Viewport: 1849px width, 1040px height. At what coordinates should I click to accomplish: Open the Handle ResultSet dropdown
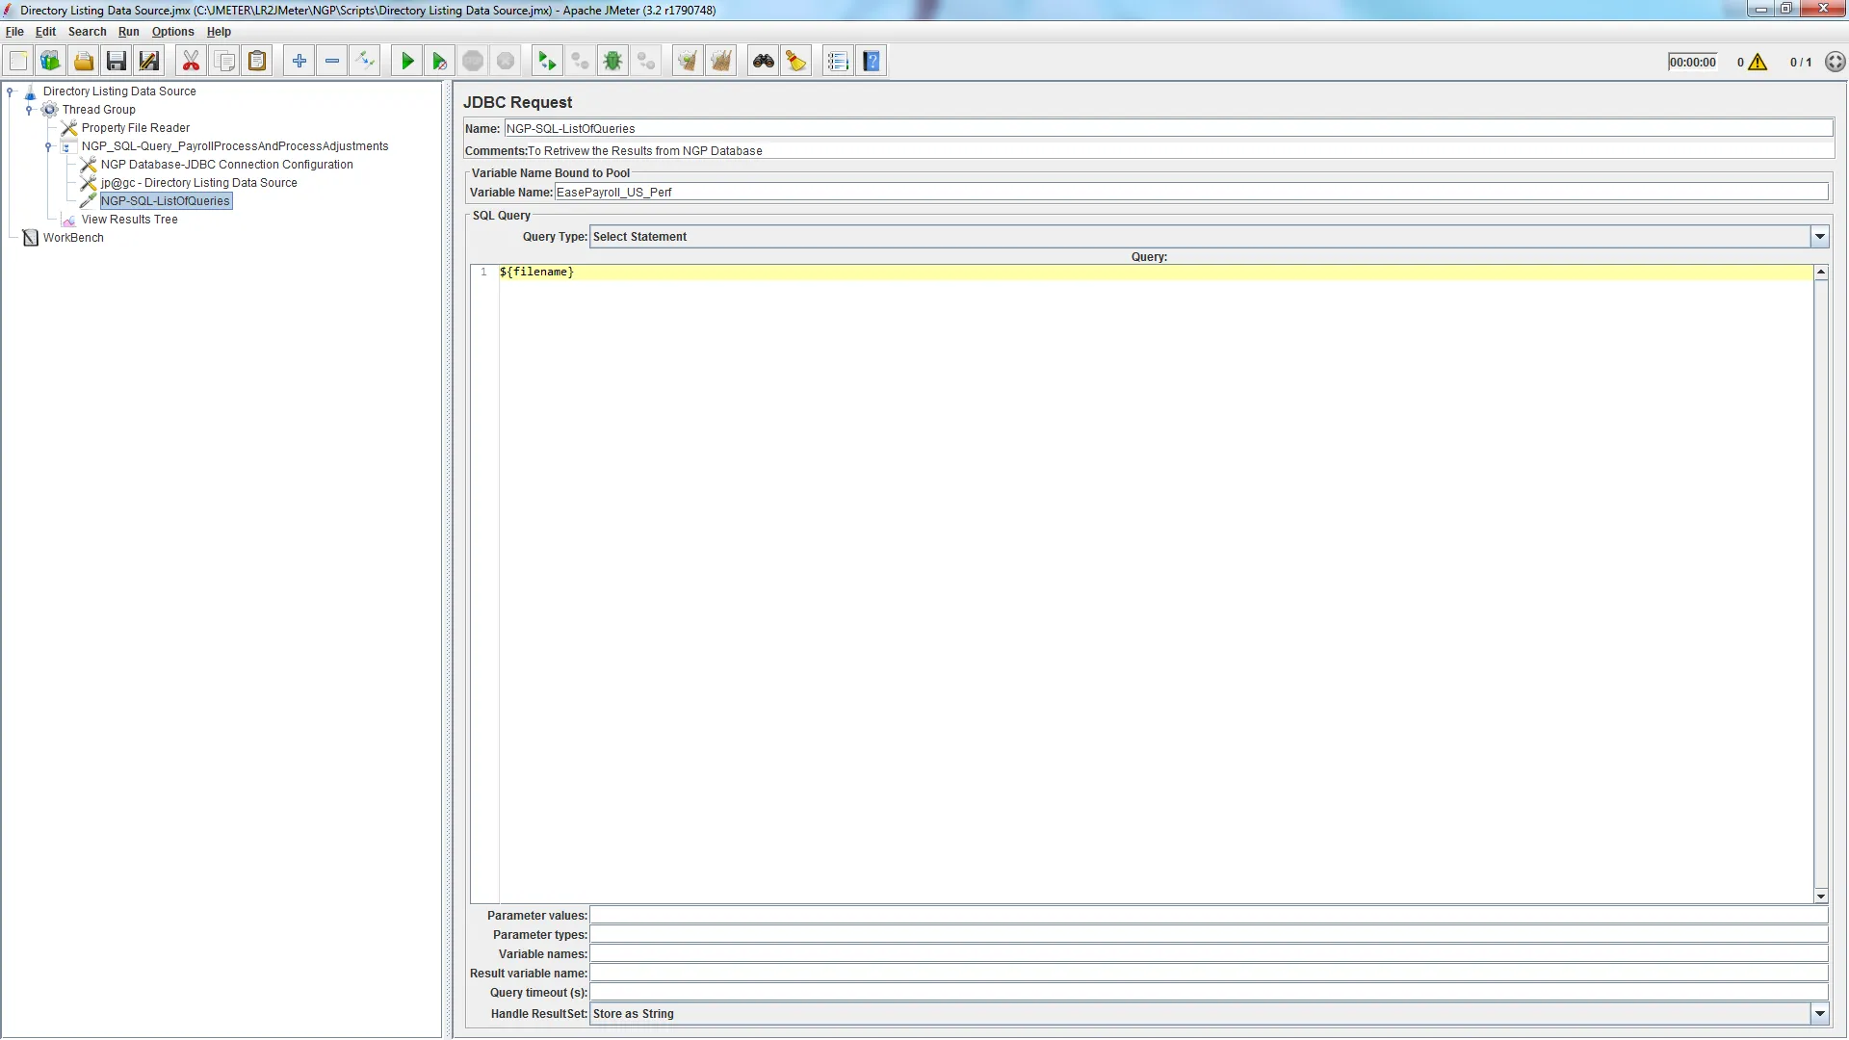(1819, 1014)
